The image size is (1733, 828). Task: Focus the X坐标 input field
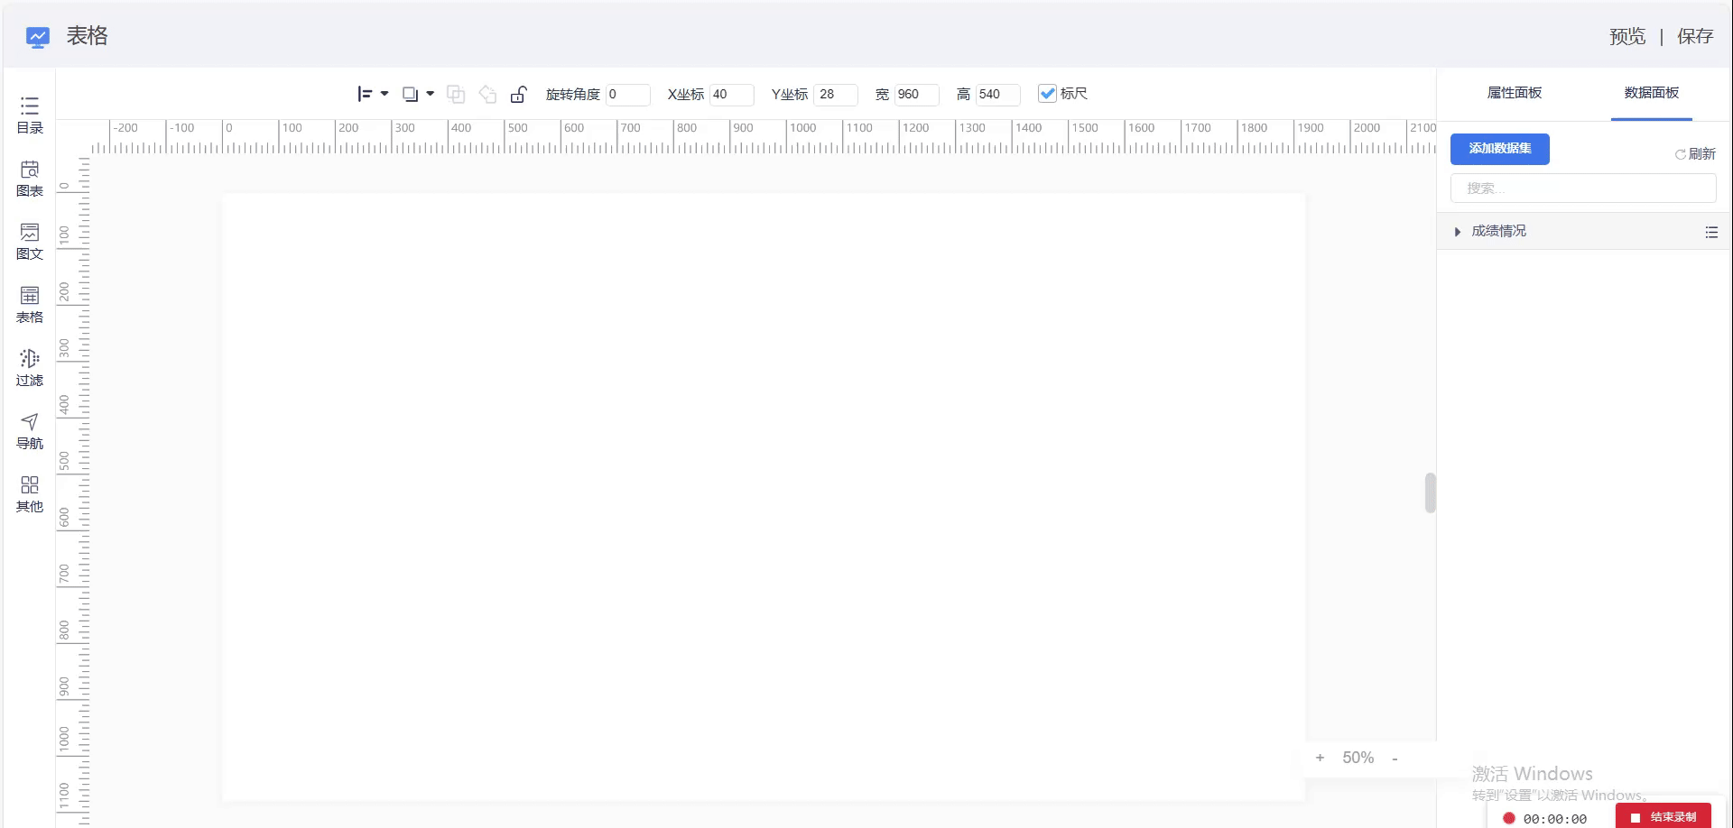coord(731,94)
